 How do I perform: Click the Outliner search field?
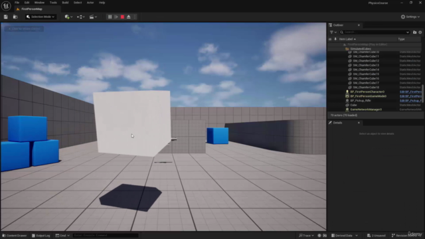click(x=375, y=33)
